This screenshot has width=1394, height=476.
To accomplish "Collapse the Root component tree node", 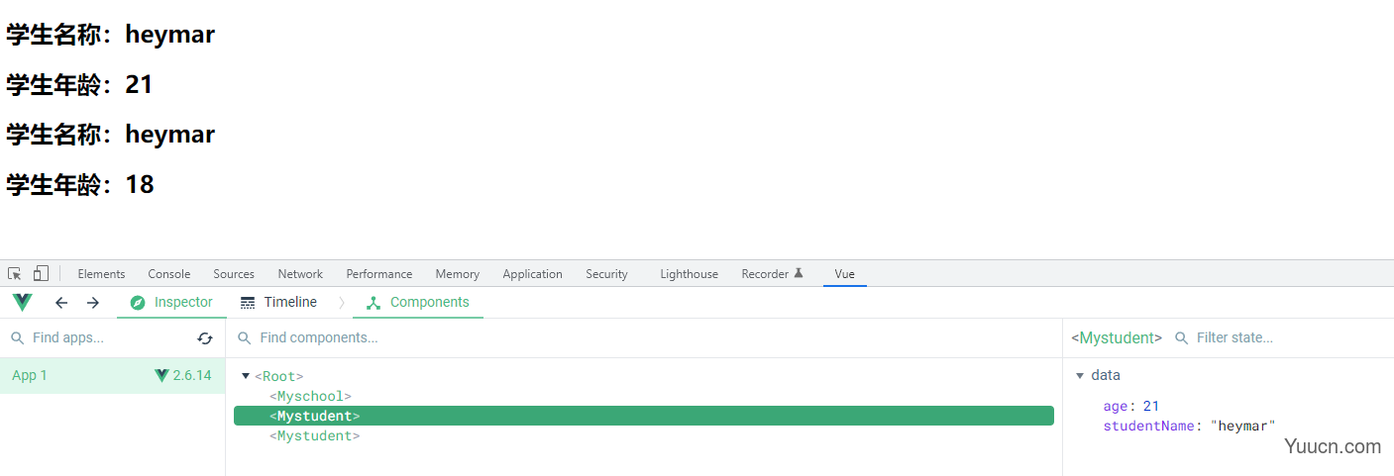I will (246, 377).
